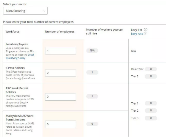Viewport: 173px width, 139px height.
Task: Click the N/A badge for Local employees
Action: tap(92, 51)
